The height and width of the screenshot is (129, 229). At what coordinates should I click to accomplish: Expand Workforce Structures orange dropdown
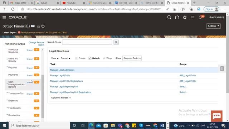point(36,50)
